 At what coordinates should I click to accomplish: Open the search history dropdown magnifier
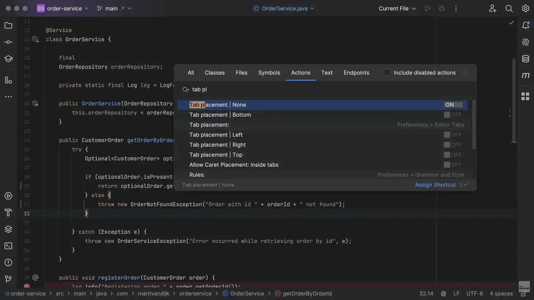186,89
